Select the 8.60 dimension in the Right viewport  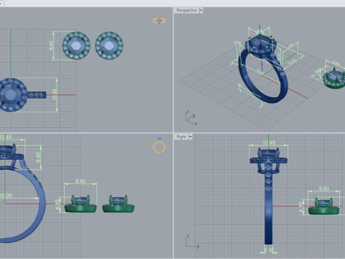point(324,188)
